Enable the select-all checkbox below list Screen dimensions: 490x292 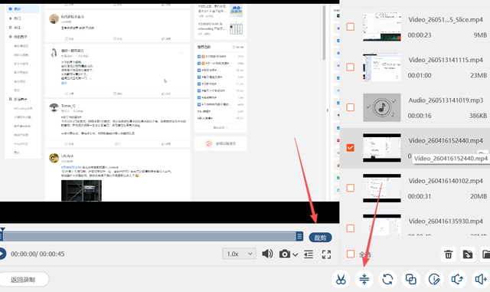point(351,254)
